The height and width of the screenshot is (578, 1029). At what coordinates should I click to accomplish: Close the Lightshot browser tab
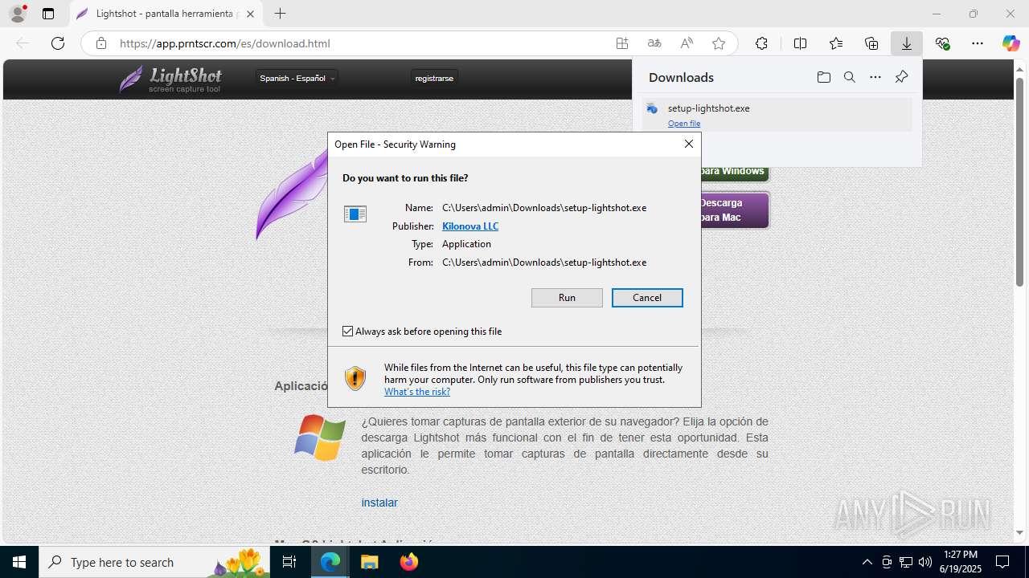pos(250,14)
